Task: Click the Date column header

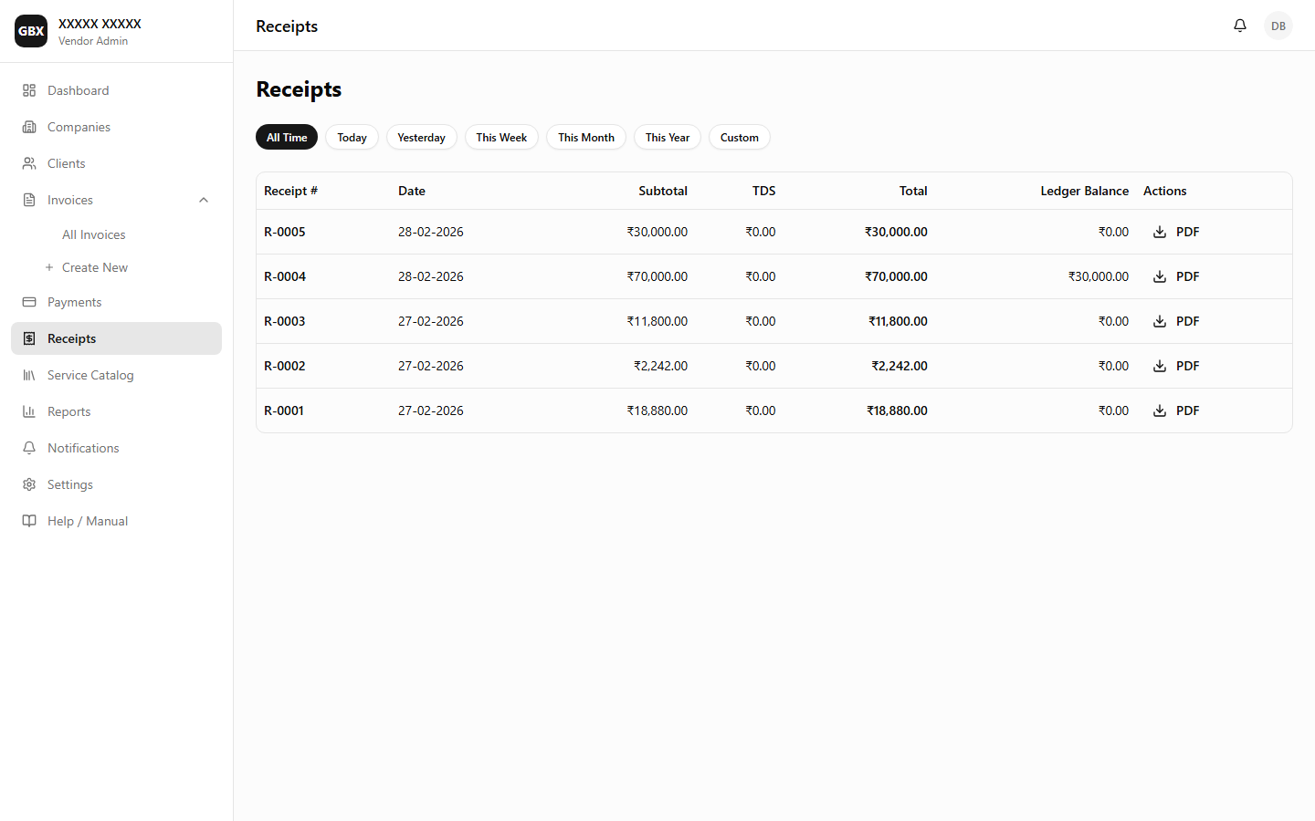Action: [412, 191]
